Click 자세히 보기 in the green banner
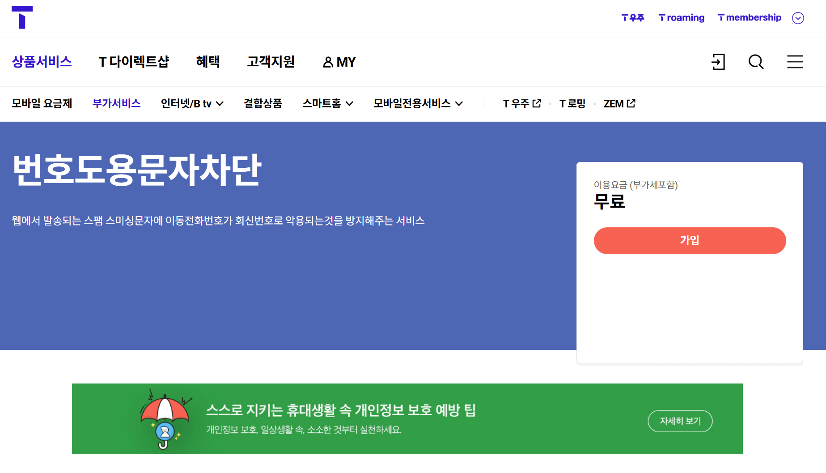This screenshot has height=473, width=826. tap(680, 421)
